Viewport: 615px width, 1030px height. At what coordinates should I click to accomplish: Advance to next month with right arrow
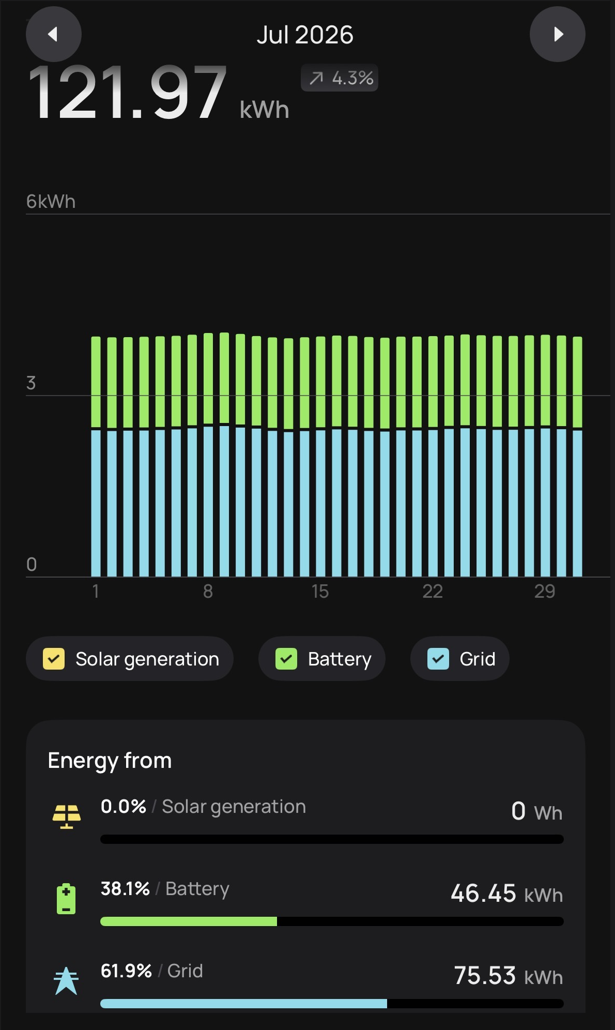(x=558, y=34)
